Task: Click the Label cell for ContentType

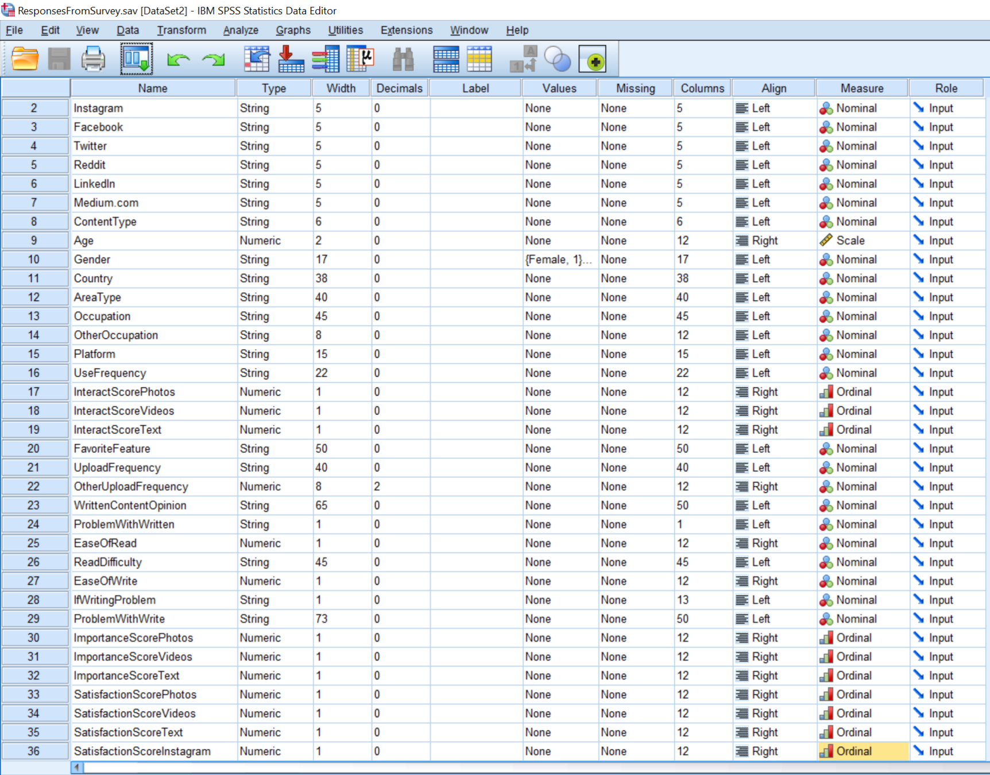Action: [x=475, y=222]
